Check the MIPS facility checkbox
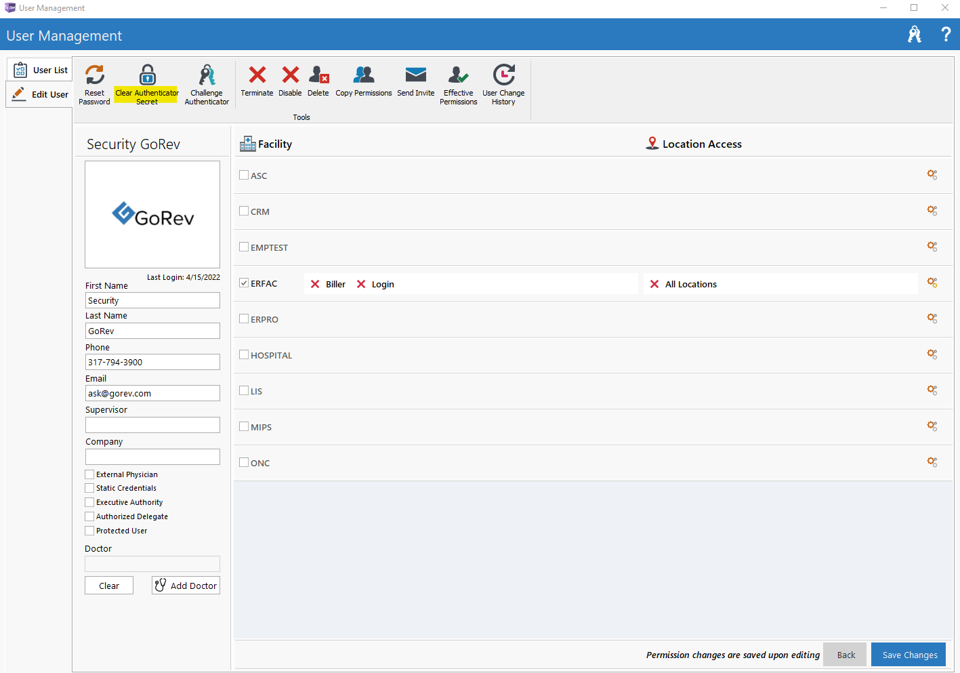This screenshot has height=673, width=960. point(244,426)
